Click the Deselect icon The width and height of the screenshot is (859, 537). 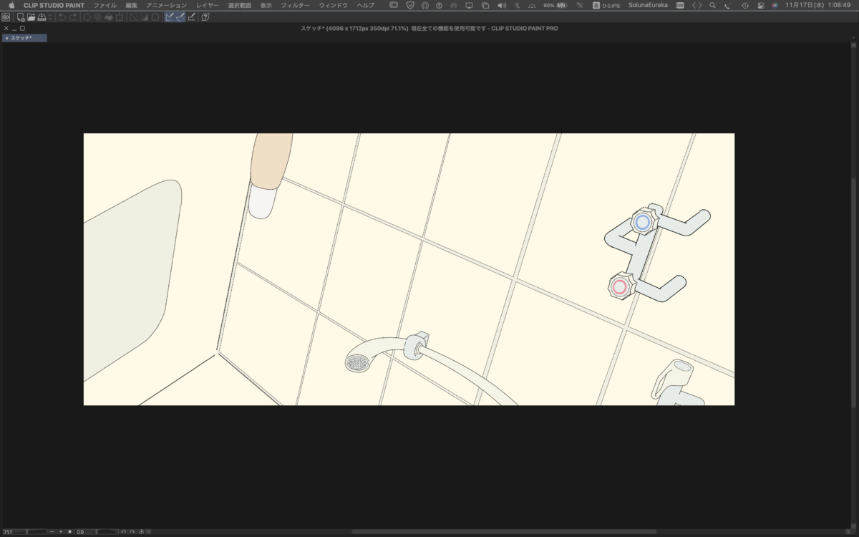tap(134, 17)
